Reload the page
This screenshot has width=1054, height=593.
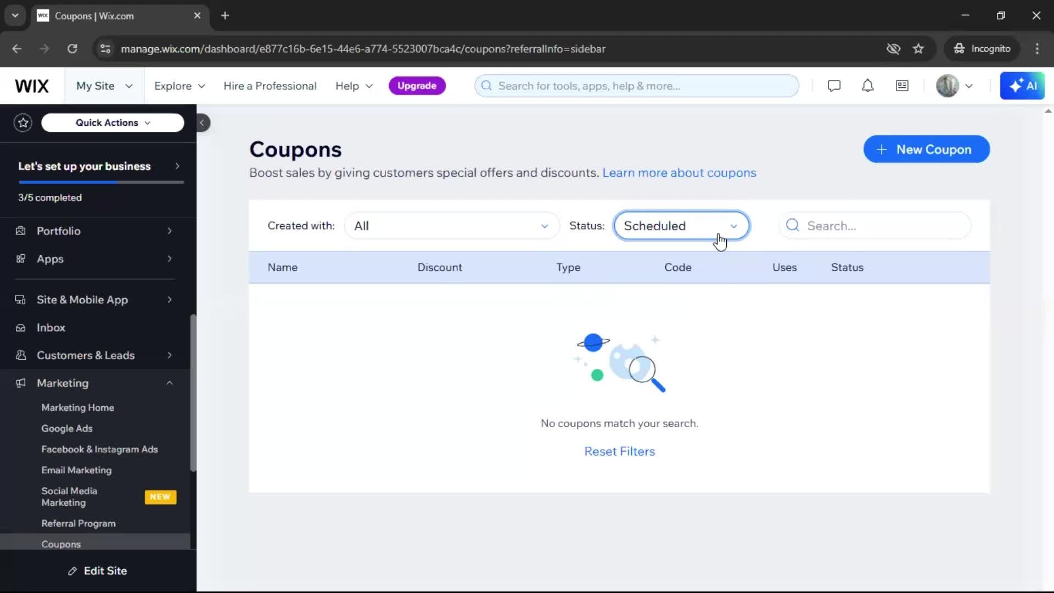(x=72, y=49)
